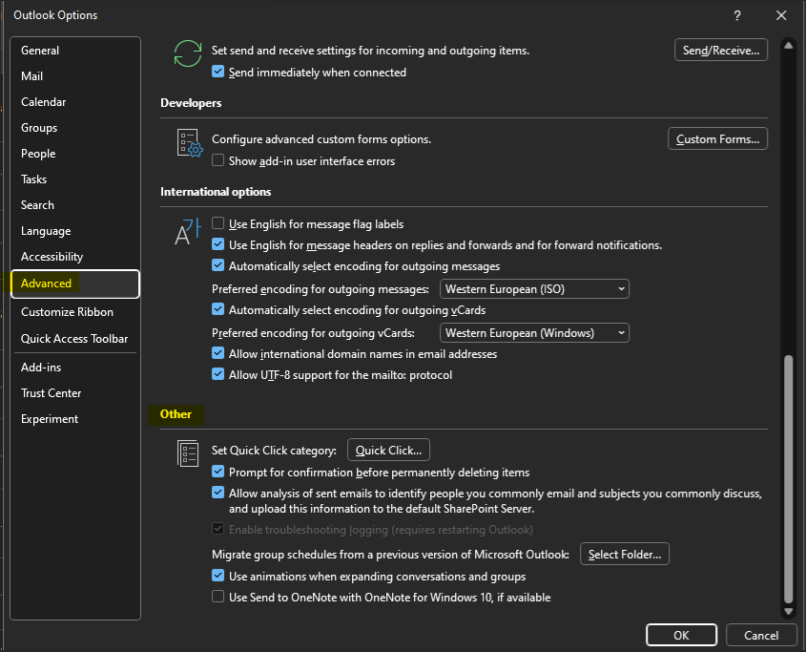Click the Quick Click button
This screenshot has width=806, height=652.
[x=388, y=450]
